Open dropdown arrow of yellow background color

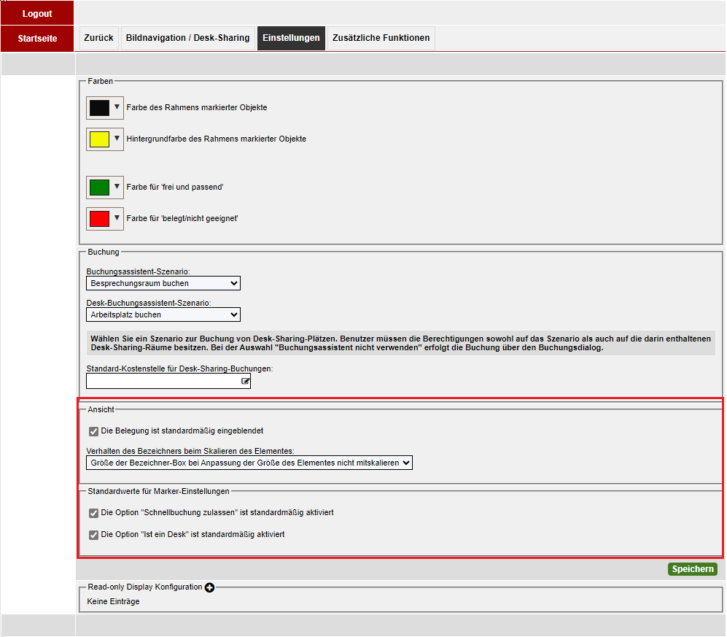pyautogui.click(x=117, y=138)
